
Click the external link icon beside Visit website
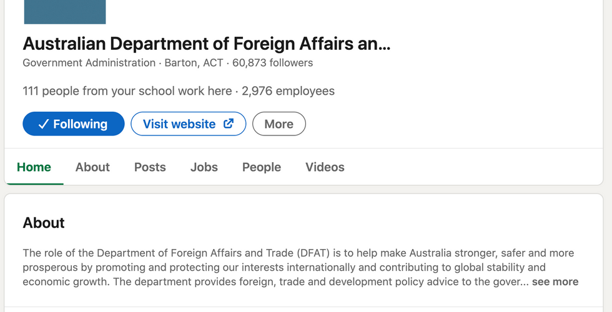coord(229,124)
